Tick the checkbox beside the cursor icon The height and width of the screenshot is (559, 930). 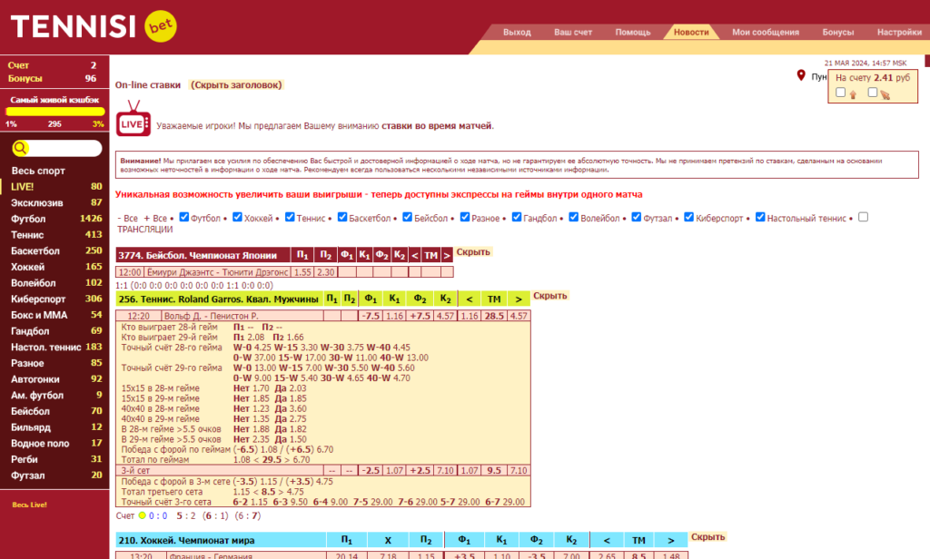tap(873, 93)
